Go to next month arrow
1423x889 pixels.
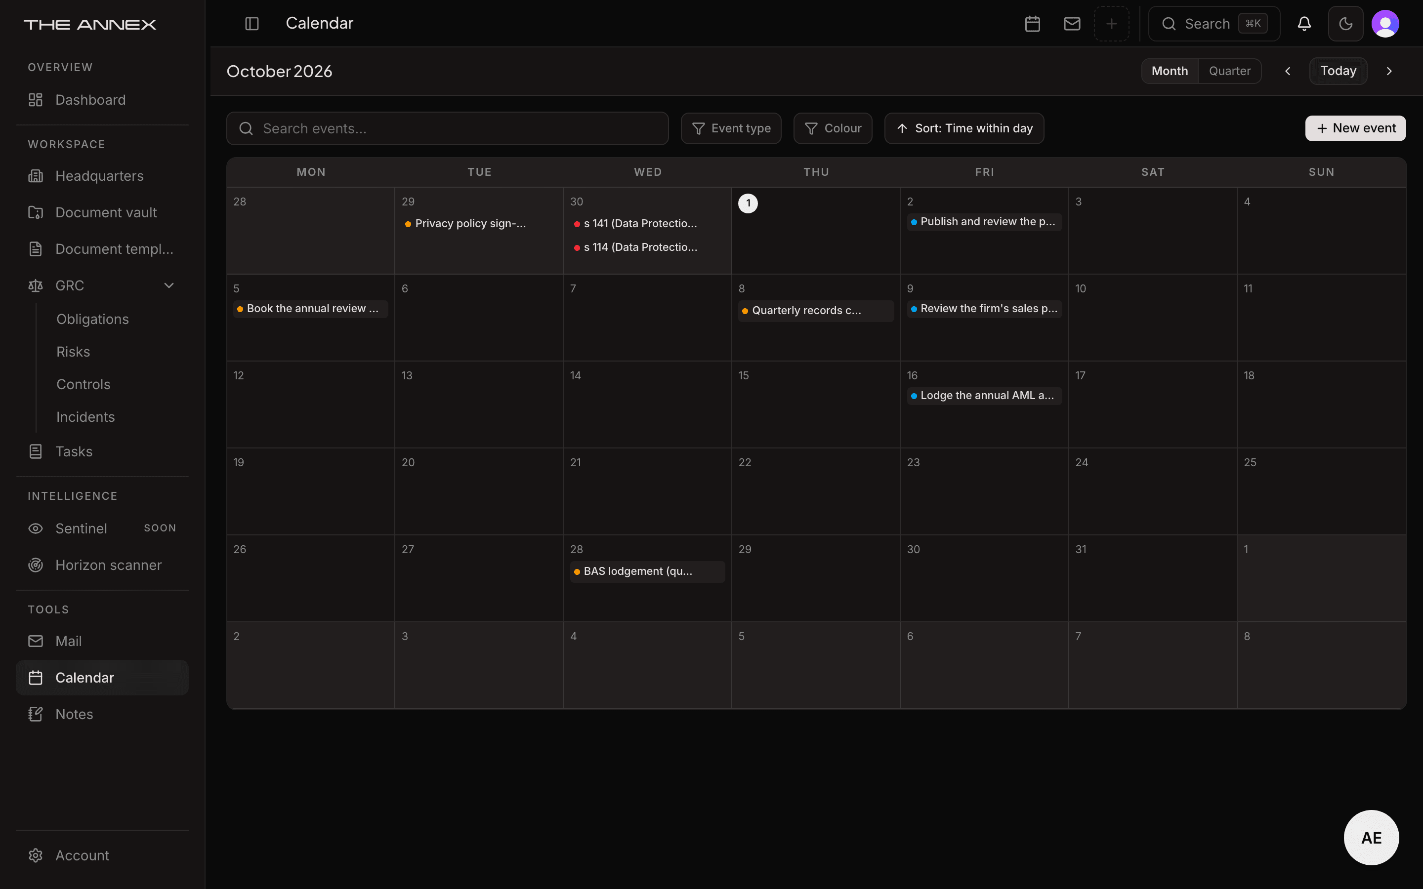tap(1389, 71)
